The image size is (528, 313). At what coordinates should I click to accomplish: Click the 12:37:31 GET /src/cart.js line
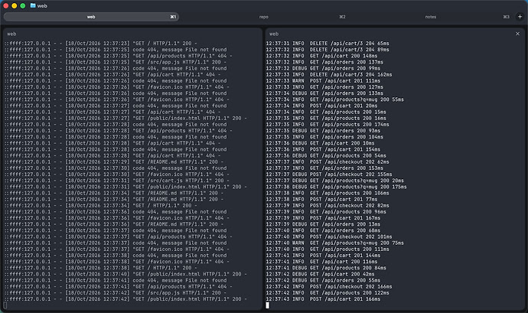point(117,181)
